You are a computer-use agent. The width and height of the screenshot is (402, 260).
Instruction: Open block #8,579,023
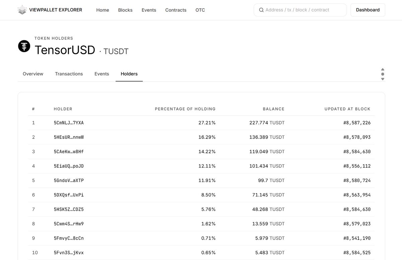coord(357,224)
